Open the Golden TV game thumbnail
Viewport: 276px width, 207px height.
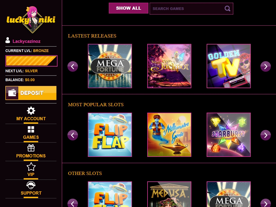point(228,66)
